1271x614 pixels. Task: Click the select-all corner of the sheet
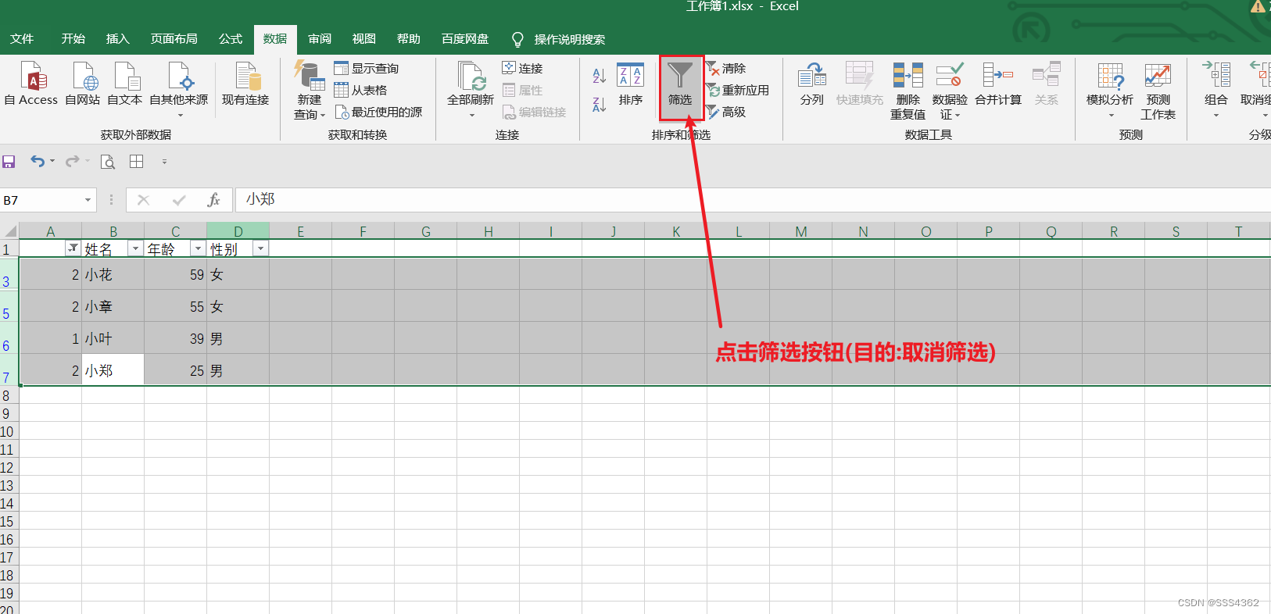9,231
